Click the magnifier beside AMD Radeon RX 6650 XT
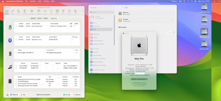This screenshot has width=221, height=101. (x=16, y=53)
